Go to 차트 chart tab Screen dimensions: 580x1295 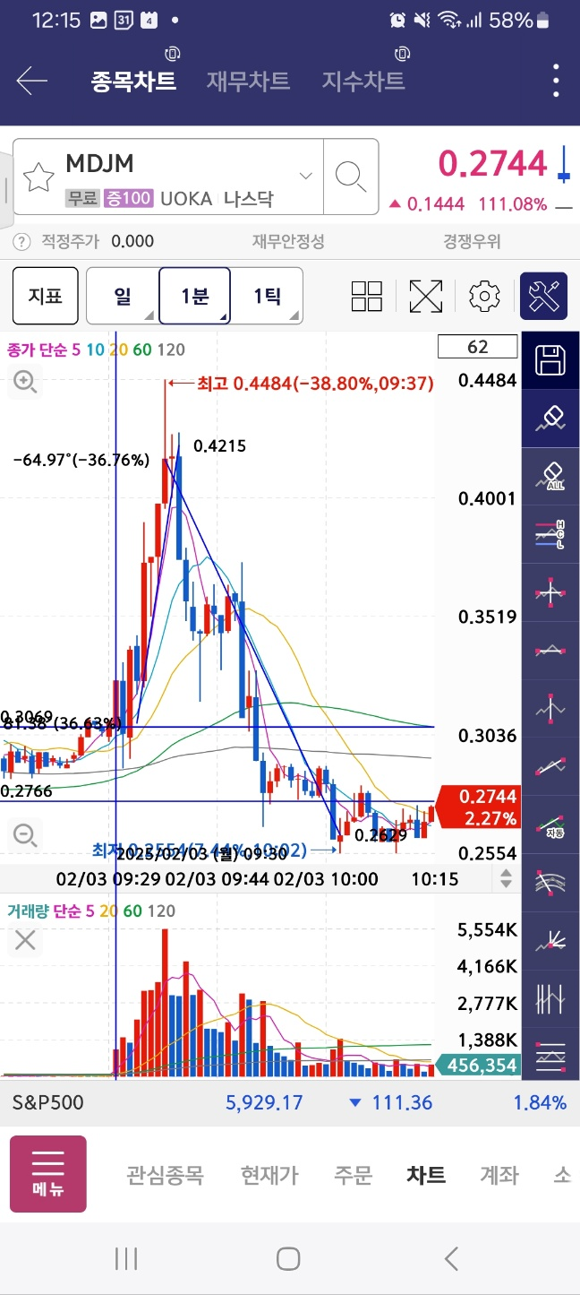[x=426, y=1175]
